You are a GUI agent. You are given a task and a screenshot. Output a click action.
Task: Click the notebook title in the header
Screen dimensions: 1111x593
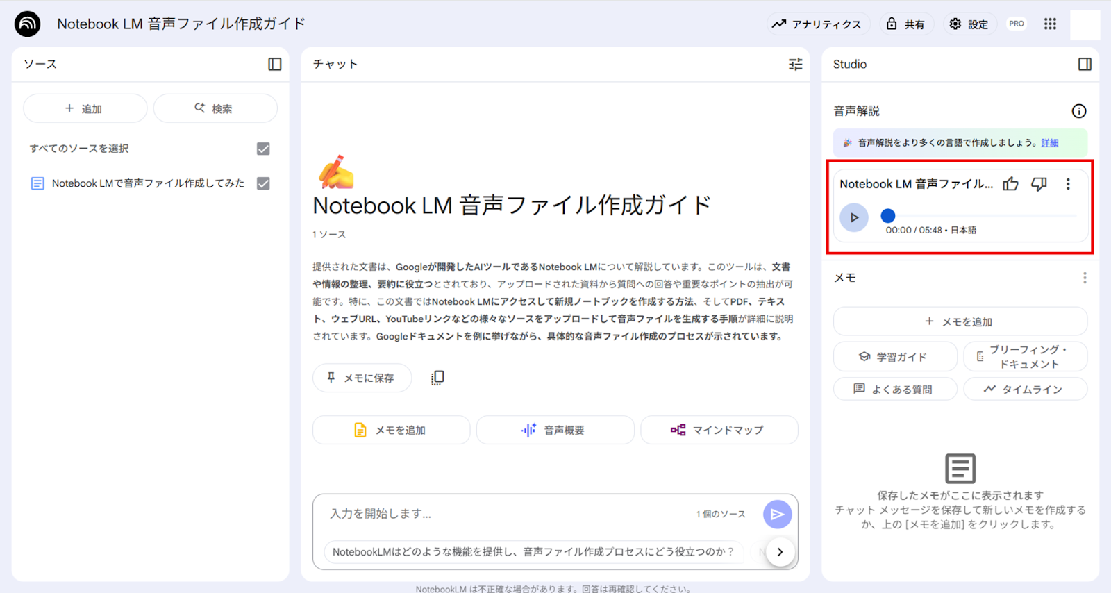pyautogui.click(x=181, y=24)
